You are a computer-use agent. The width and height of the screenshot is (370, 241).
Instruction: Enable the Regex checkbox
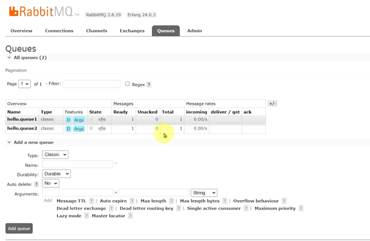tap(127, 84)
